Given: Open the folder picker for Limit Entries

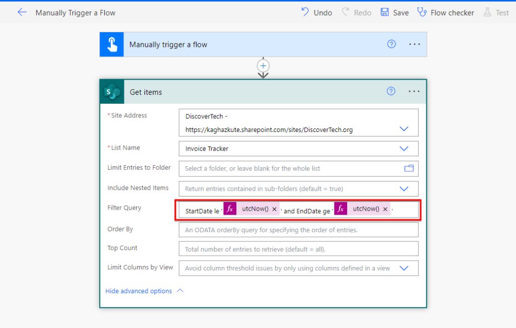Looking at the screenshot, I should [409, 168].
